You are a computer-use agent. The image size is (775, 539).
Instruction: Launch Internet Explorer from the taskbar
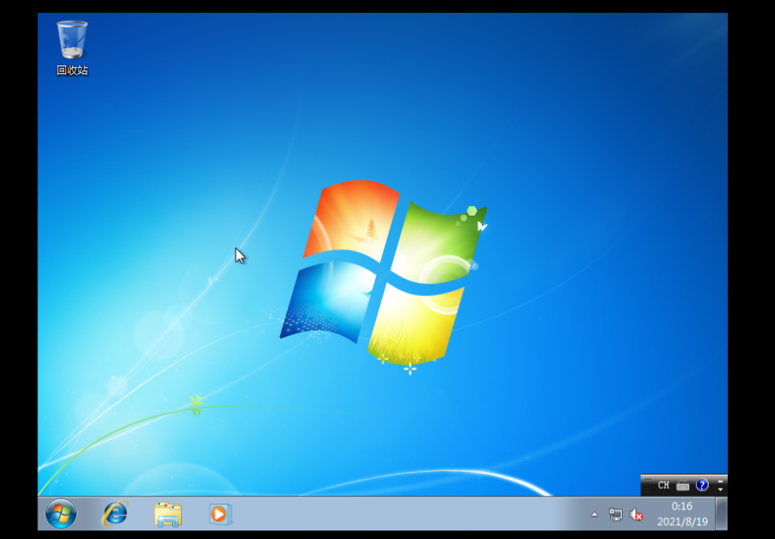pos(115,514)
